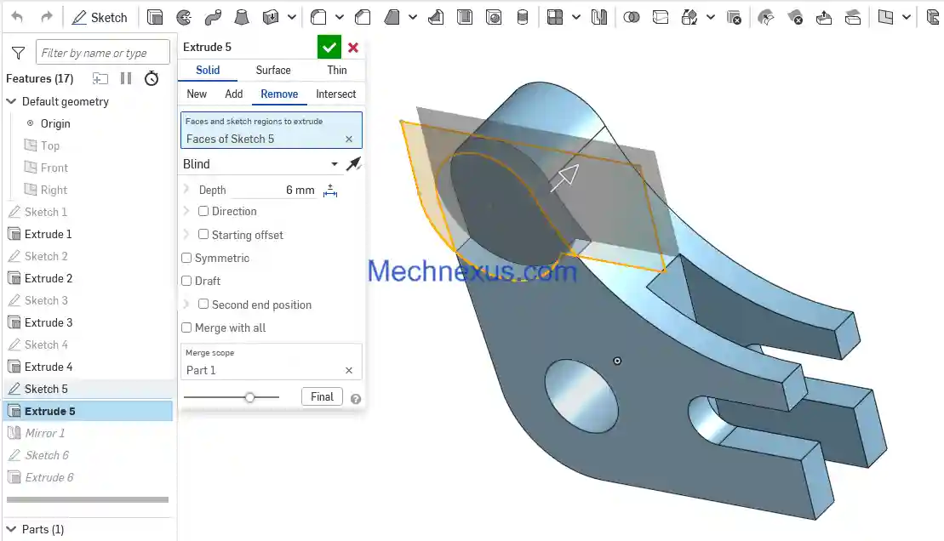
Task: Open the dropdown arrow next to Transform
Action: (711, 18)
